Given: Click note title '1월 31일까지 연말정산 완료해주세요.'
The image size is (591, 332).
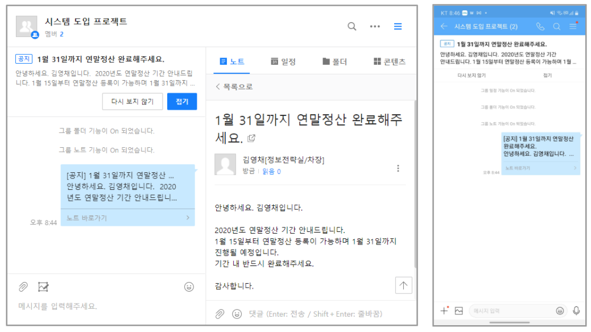Looking at the screenshot, I should coord(308,129).
